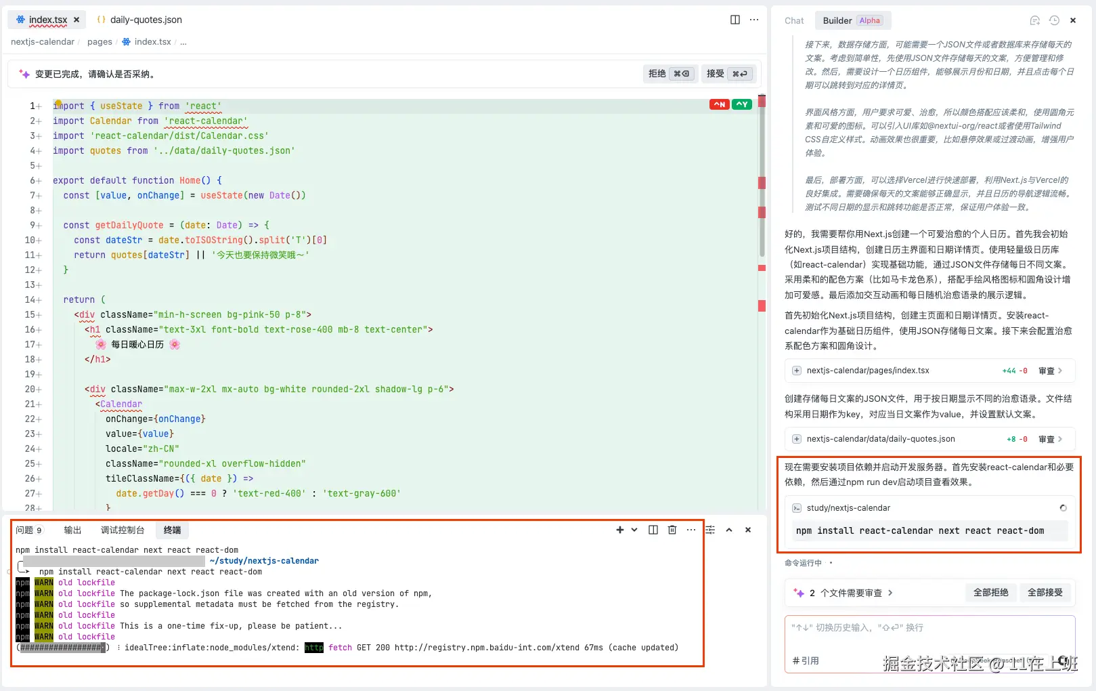Open the editor's more actions menu
This screenshot has width=1096, height=691.
pyautogui.click(x=754, y=20)
